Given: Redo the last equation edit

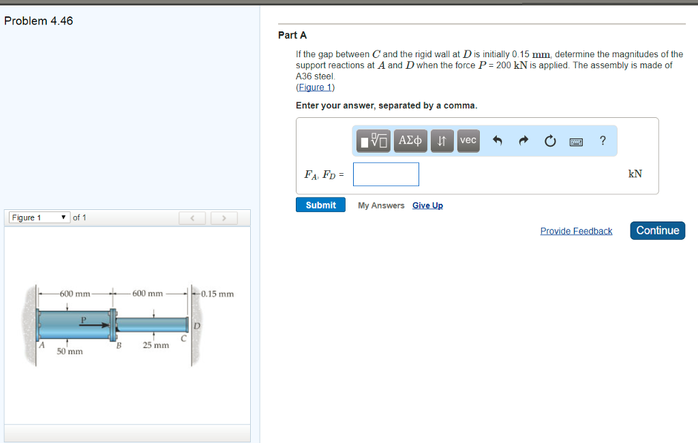Looking at the screenshot, I should click(523, 140).
